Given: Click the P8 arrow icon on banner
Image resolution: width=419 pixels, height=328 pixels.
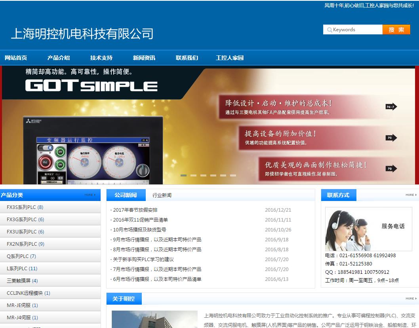Looking at the screenshot, I should 391,138.
